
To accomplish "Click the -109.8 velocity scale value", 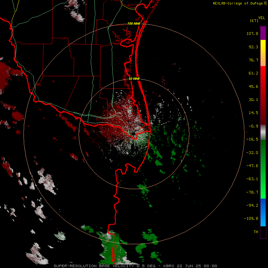I will (251, 219).
